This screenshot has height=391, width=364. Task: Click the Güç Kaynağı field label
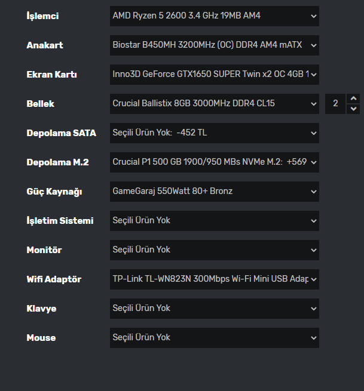click(54, 192)
